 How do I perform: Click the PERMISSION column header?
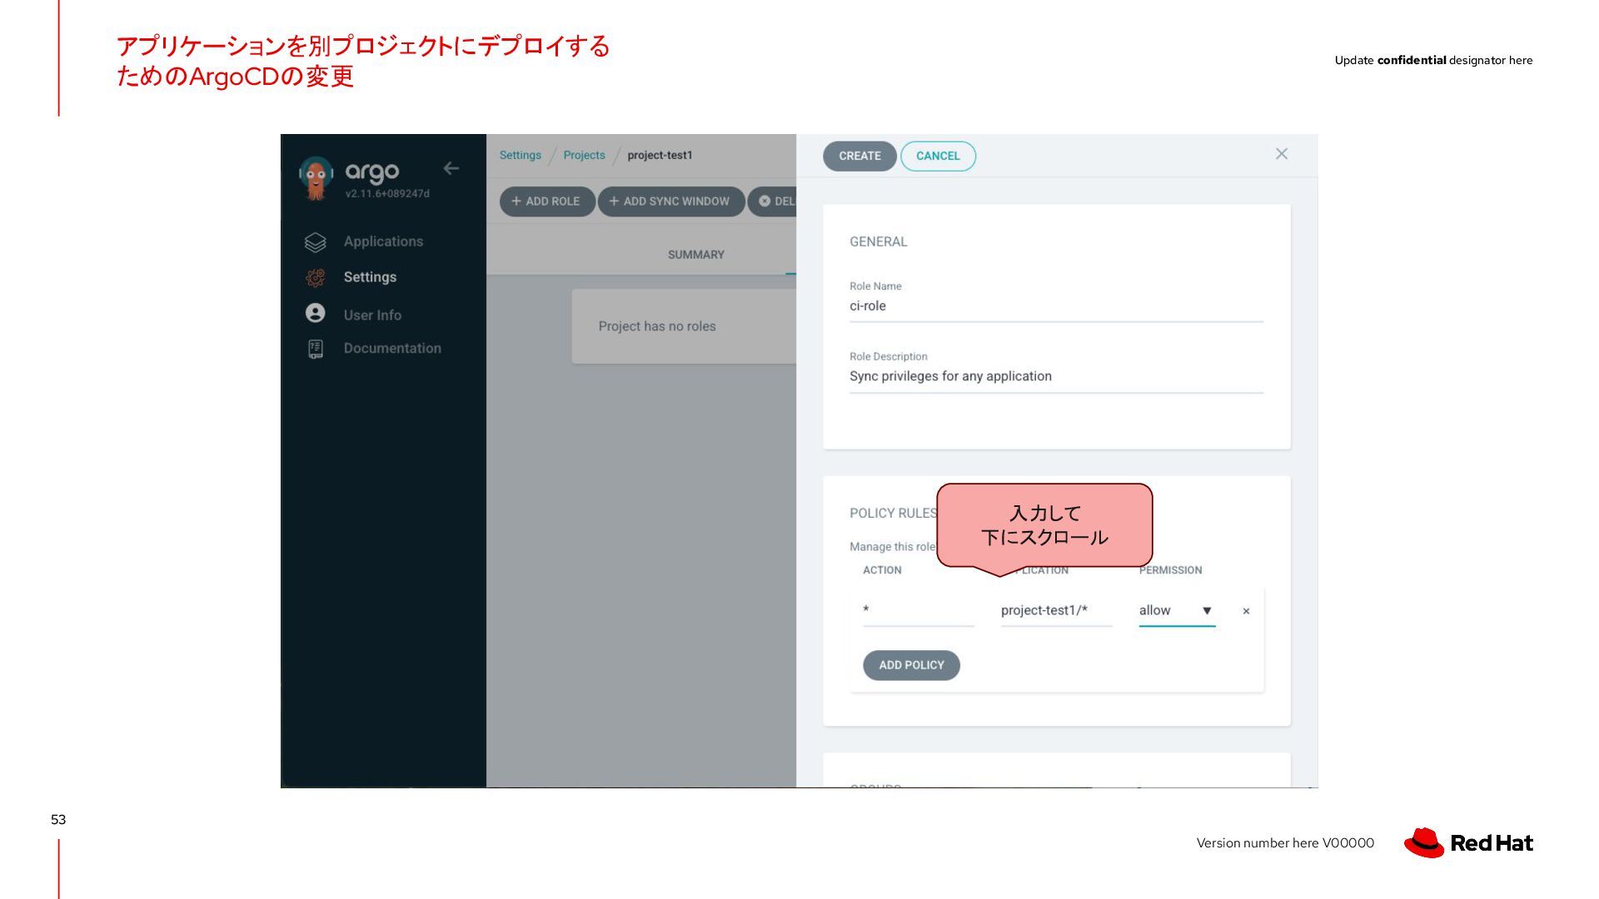point(1171,570)
